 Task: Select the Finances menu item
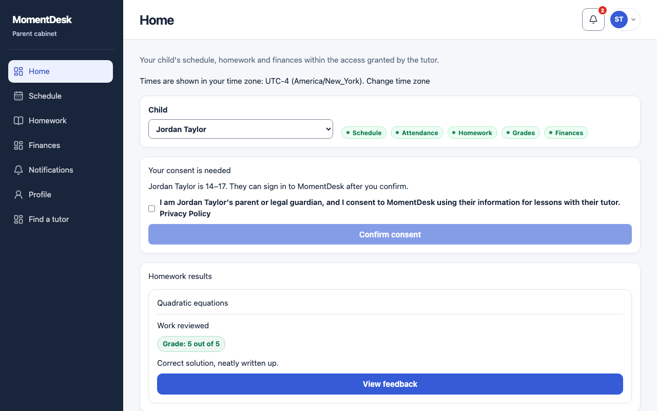coord(61,145)
